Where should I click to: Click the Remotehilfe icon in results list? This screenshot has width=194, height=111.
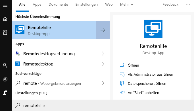[20, 30]
